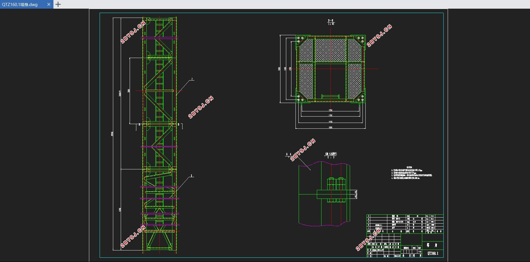Open a new tab with plus button
Screen dimensions: 530x262
[58, 4]
